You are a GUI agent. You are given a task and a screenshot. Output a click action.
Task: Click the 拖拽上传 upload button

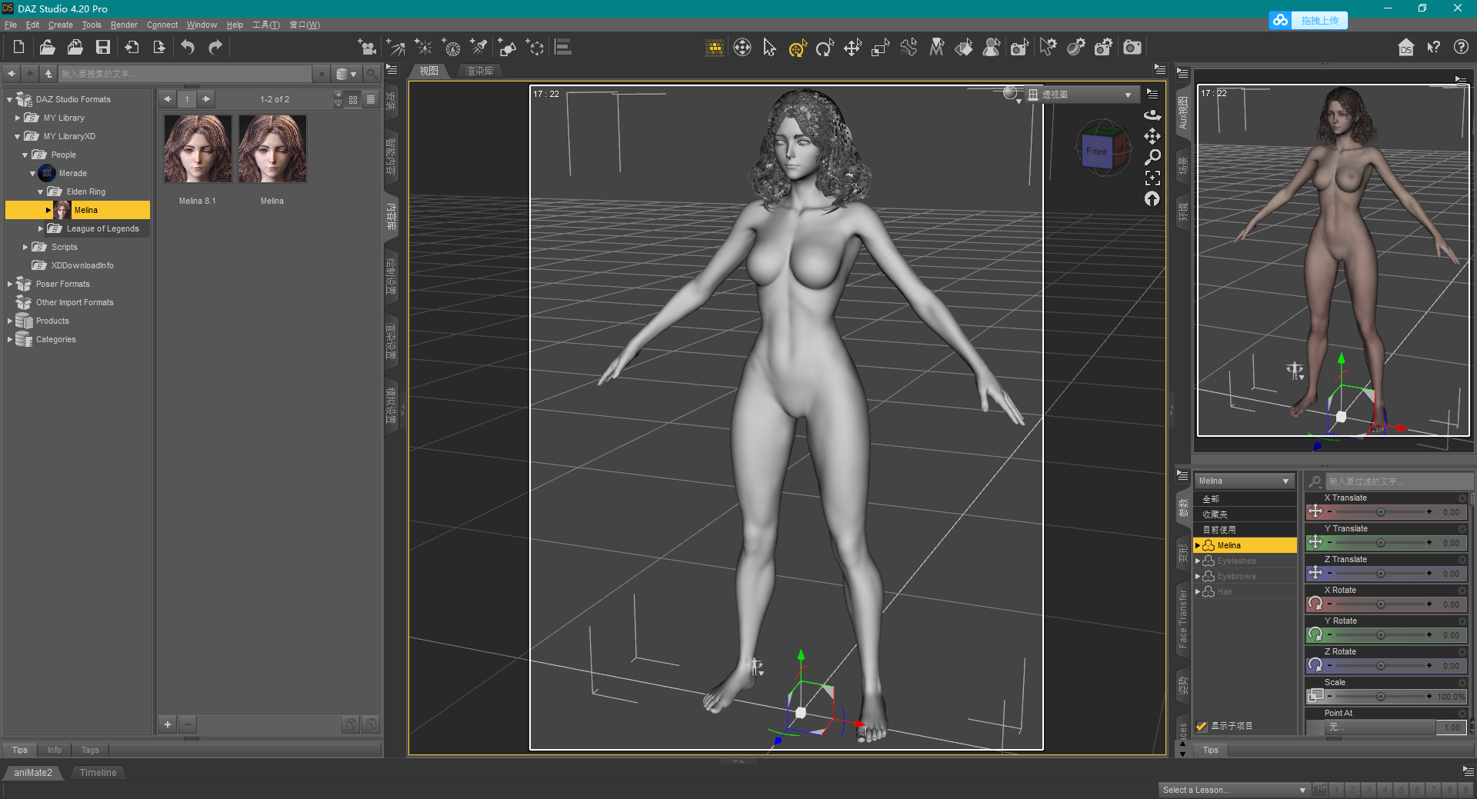click(1319, 21)
